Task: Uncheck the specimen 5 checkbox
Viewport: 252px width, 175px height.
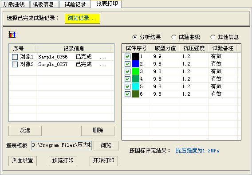Action: coord(127,86)
